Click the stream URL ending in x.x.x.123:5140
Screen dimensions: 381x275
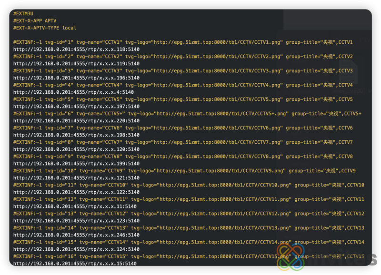click(x=76, y=221)
